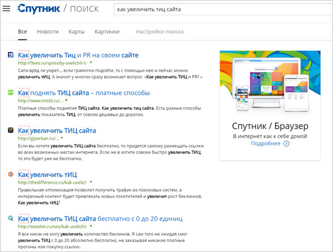Click the Спутник / Браузер heading
The width and height of the screenshot is (333, 252).
[x=270, y=126]
